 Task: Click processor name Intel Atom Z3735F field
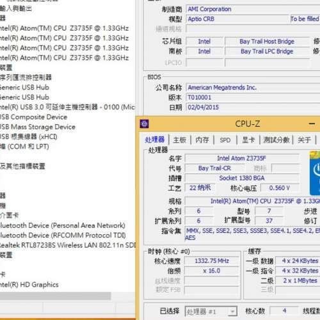click(x=242, y=158)
